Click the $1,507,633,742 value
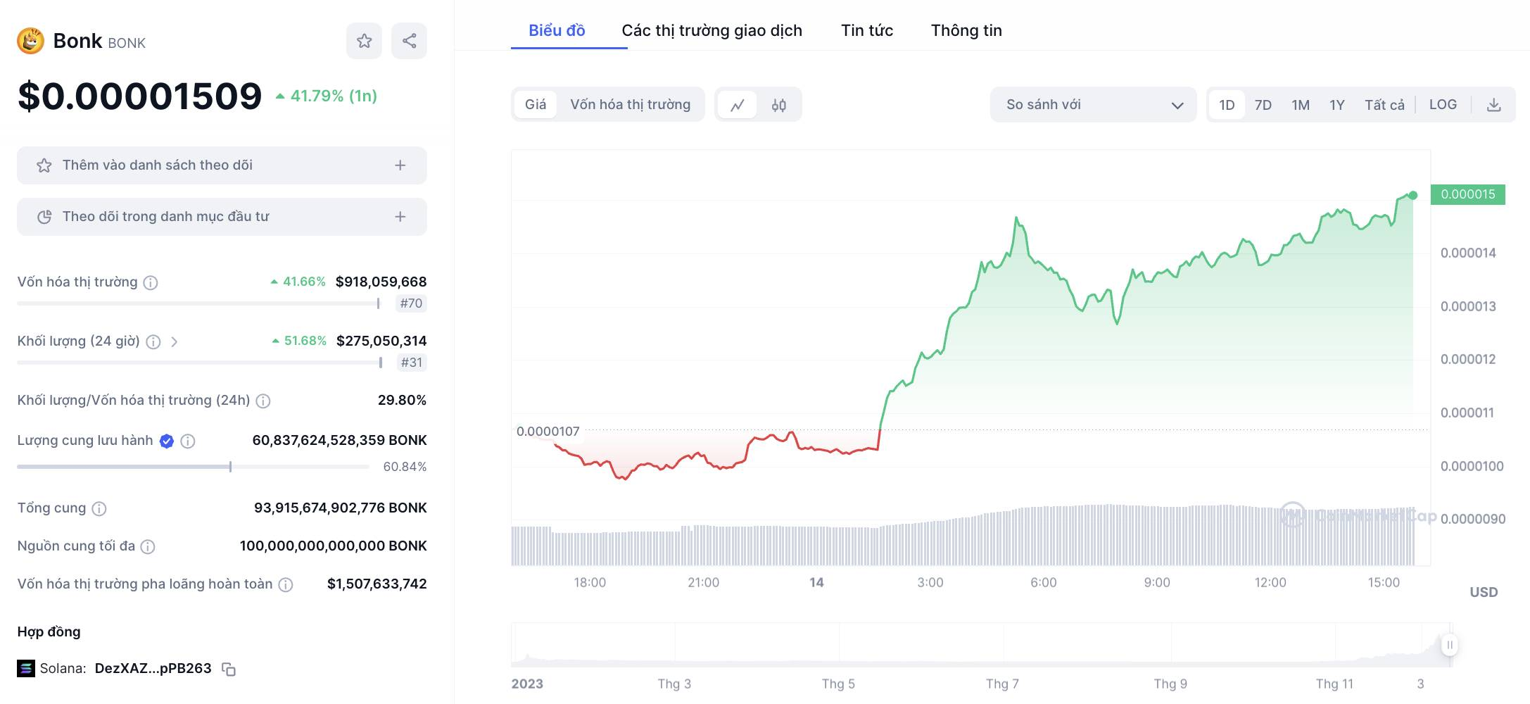Screen dimensions: 1530x704 click(377, 584)
